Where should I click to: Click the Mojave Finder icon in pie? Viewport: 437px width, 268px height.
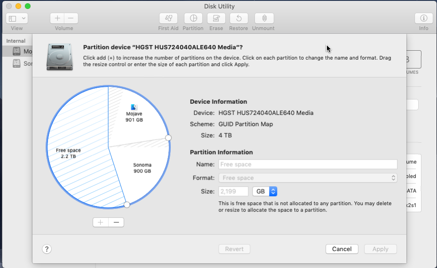(134, 107)
